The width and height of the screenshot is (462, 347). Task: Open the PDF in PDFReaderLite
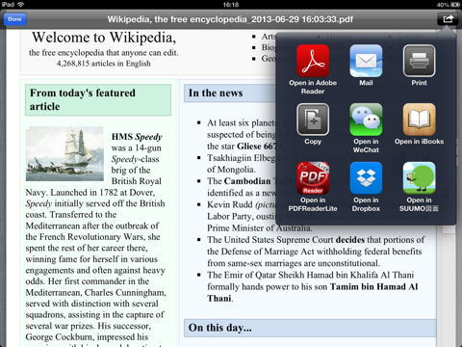(313, 178)
